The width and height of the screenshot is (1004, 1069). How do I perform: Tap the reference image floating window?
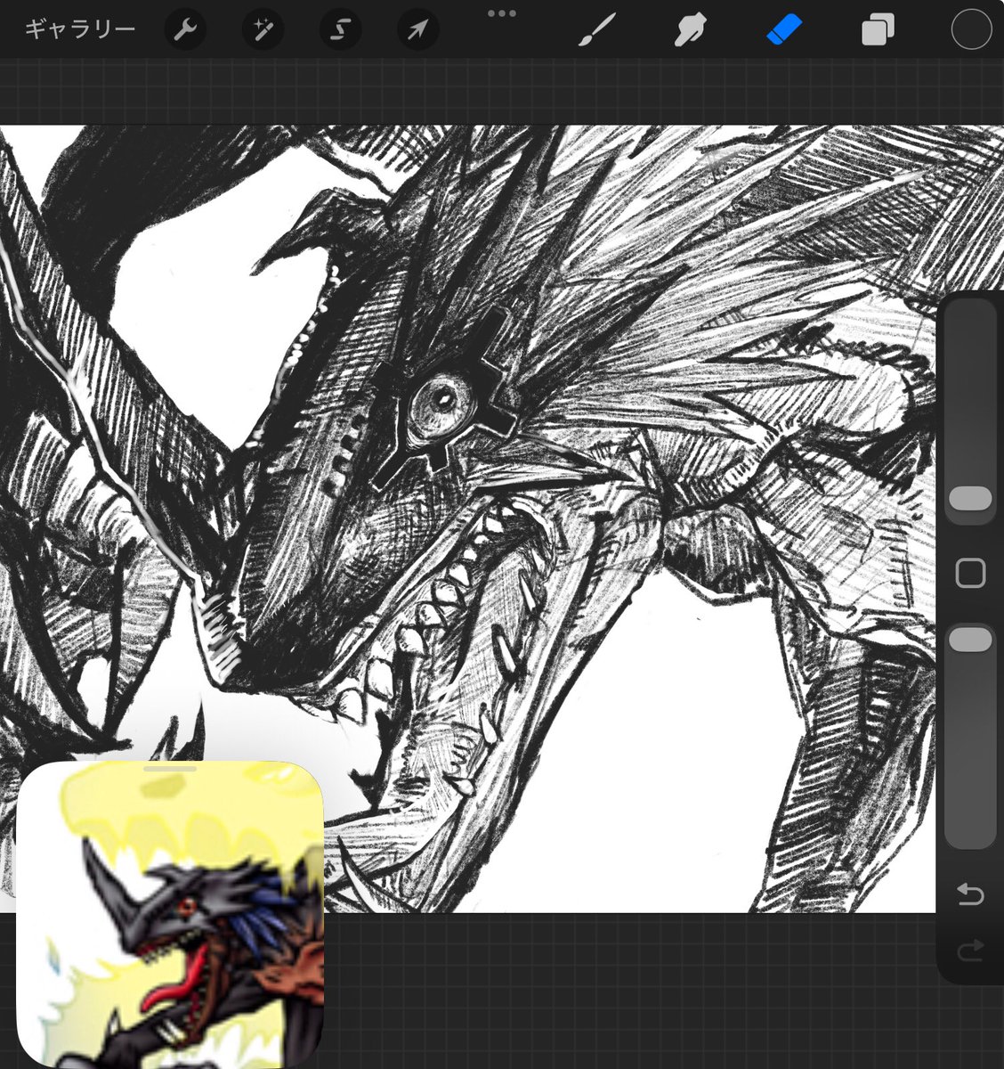(169, 913)
